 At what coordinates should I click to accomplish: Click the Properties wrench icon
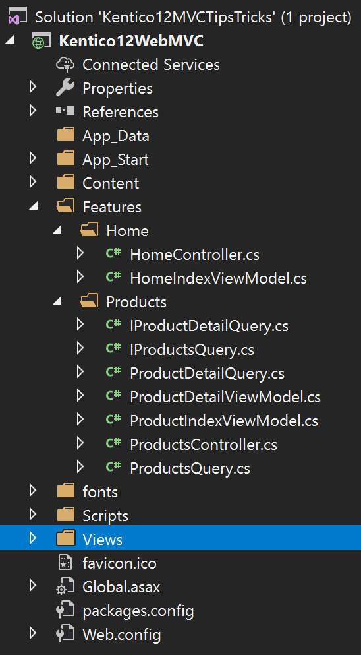point(65,88)
